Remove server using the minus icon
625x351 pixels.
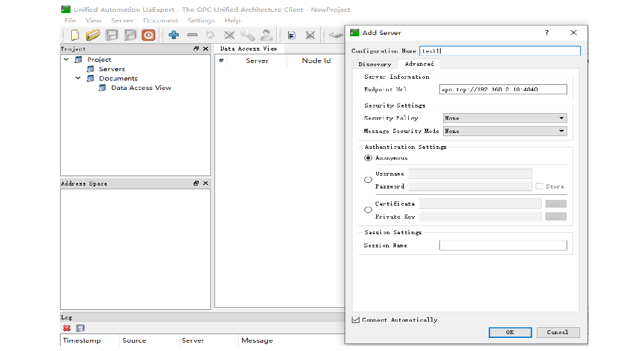192,35
